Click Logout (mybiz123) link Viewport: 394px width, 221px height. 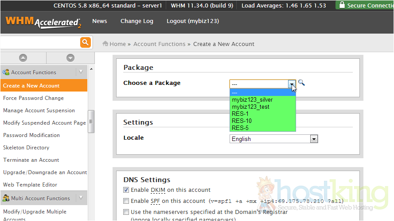coord(192,21)
